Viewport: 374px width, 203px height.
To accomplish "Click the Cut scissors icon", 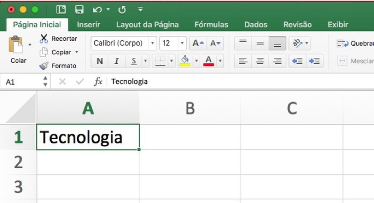I will coord(44,38).
